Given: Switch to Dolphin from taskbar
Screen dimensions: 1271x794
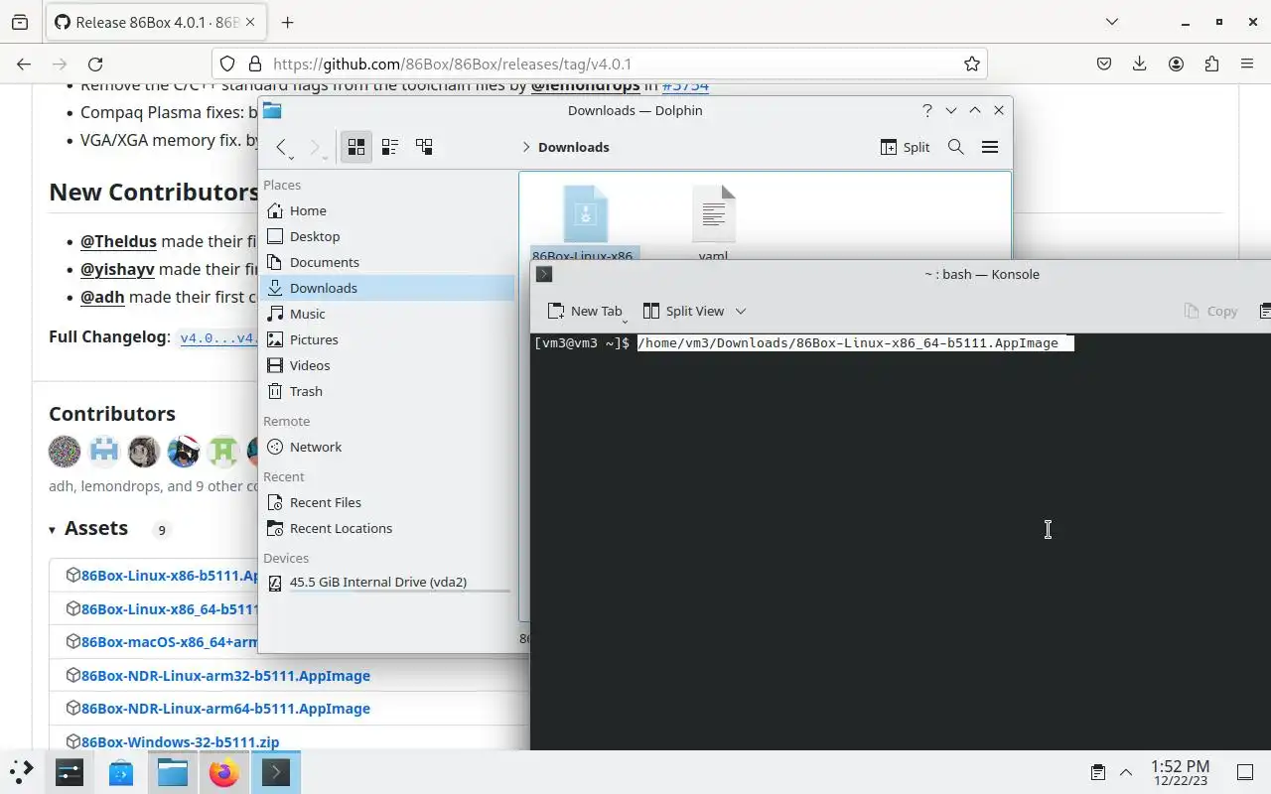Looking at the screenshot, I should pos(173,772).
